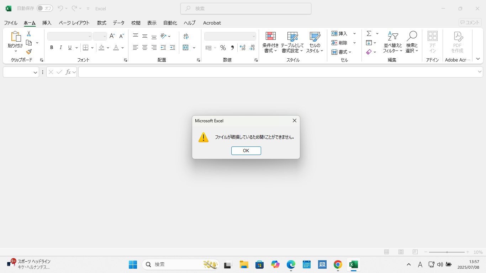This screenshot has height=273, width=486.
Task: Collapse the ribbon with chevron arrow
Action: pos(478,59)
